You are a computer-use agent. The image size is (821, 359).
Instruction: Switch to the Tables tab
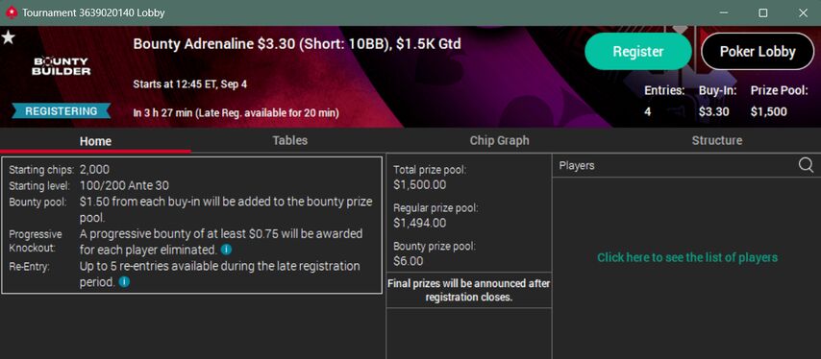pyautogui.click(x=289, y=140)
